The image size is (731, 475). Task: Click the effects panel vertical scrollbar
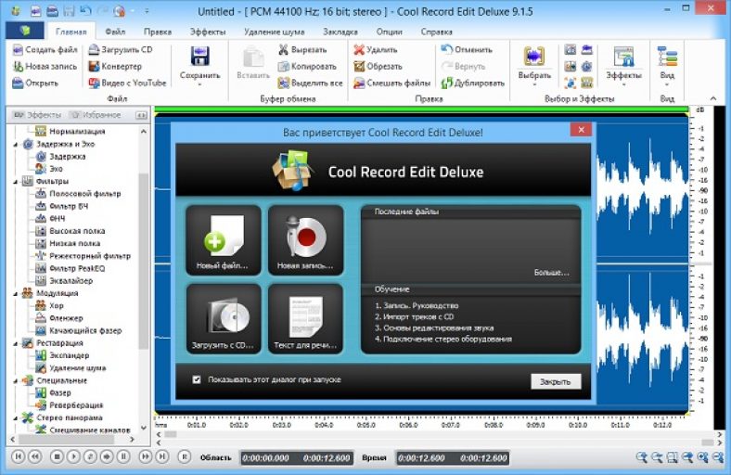tap(144, 260)
